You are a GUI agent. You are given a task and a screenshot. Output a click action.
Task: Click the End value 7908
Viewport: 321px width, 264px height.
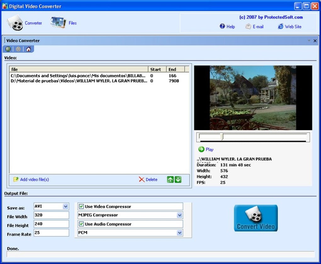tap(174, 81)
